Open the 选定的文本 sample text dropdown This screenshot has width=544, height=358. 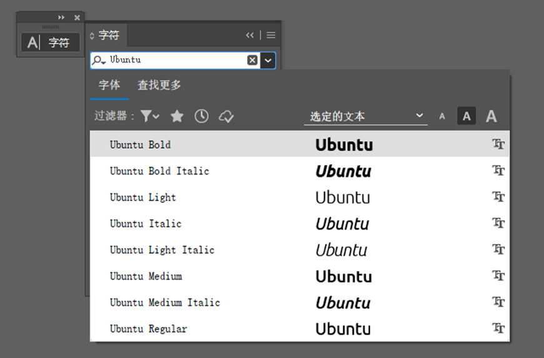366,116
